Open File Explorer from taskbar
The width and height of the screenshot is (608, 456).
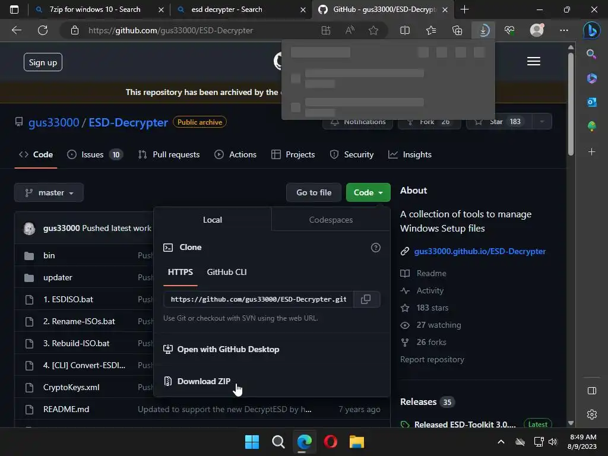point(356,442)
